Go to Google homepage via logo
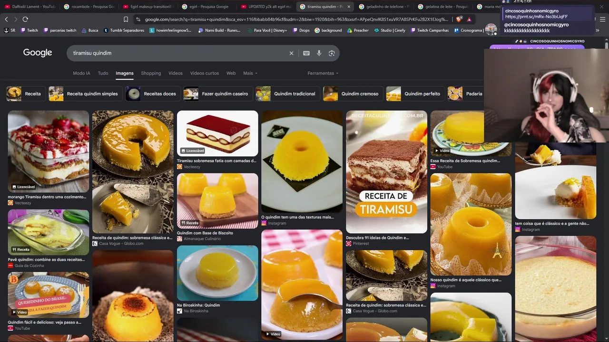Screen dimensions: 609x342 [x=38, y=53]
